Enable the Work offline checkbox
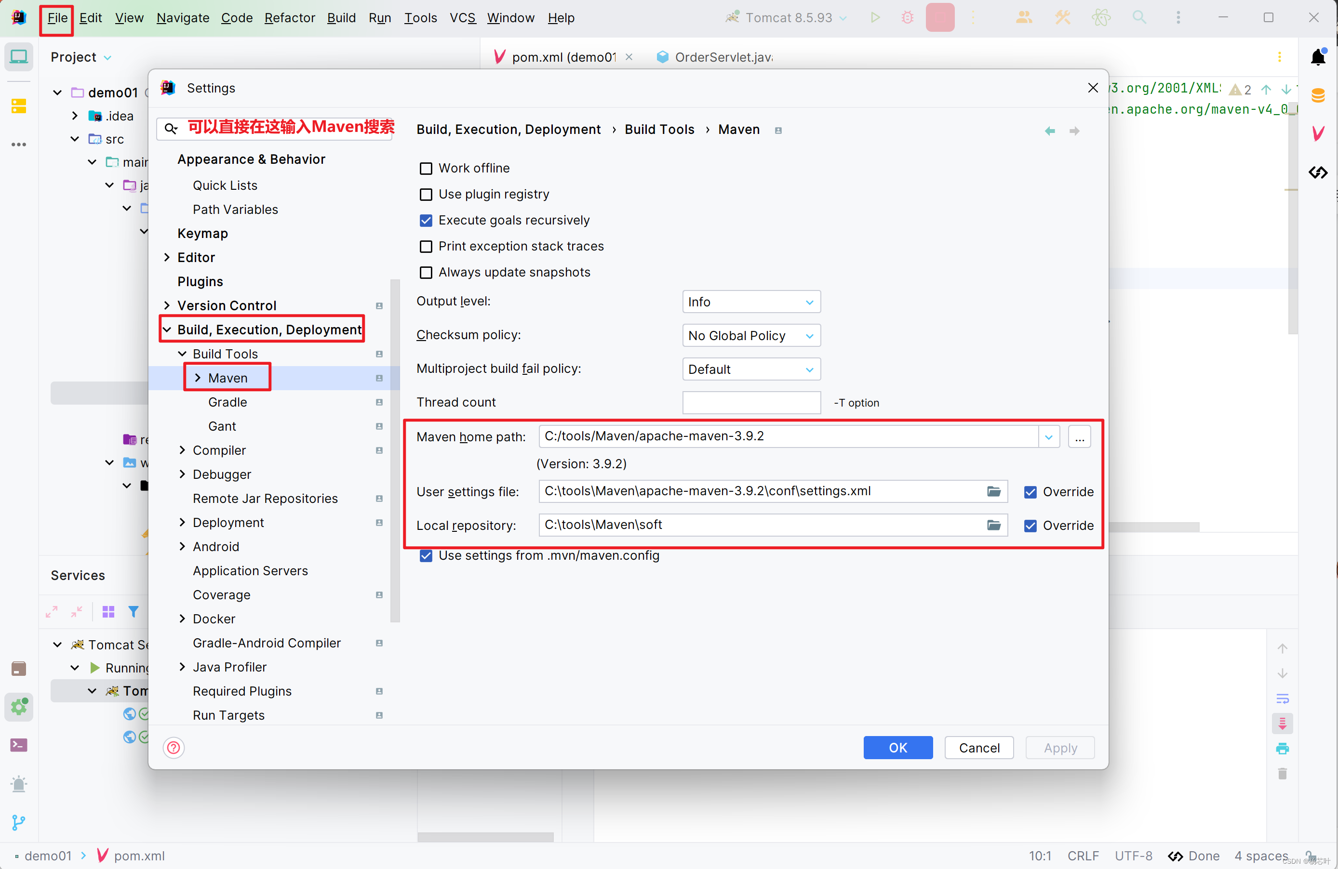The image size is (1338, 869). (426, 168)
